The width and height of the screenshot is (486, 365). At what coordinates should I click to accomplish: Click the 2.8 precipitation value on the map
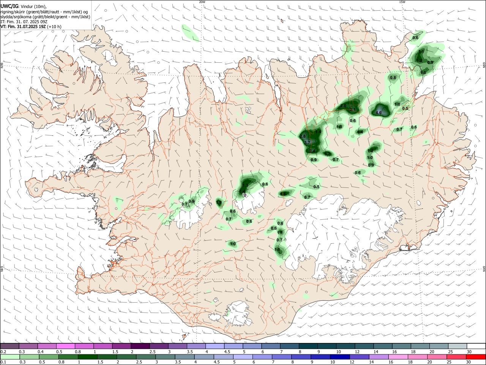303,136
